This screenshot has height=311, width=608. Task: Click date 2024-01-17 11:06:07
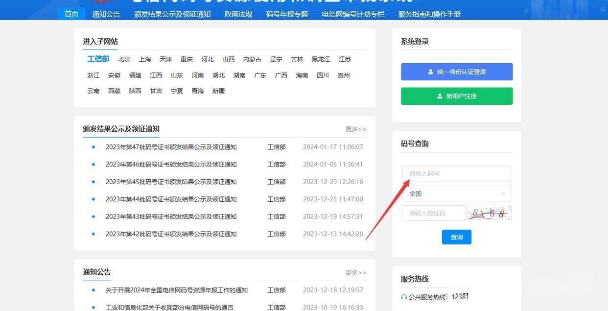pyautogui.click(x=333, y=147)
